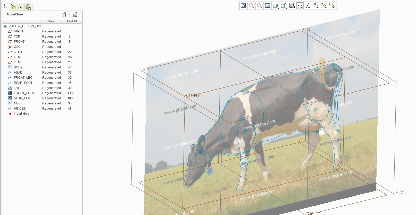Select the DTM2 datum plane item

18,57
